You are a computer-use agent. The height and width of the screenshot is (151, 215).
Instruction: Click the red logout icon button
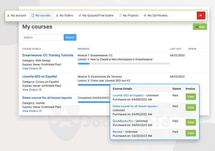(x=201, y=16)
